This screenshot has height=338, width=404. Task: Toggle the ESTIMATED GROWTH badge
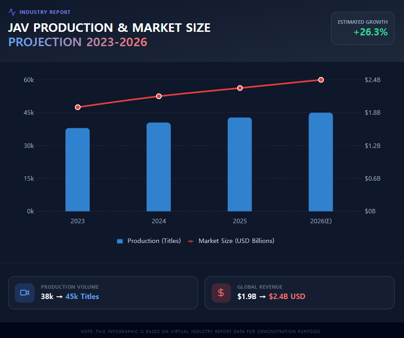362,28
